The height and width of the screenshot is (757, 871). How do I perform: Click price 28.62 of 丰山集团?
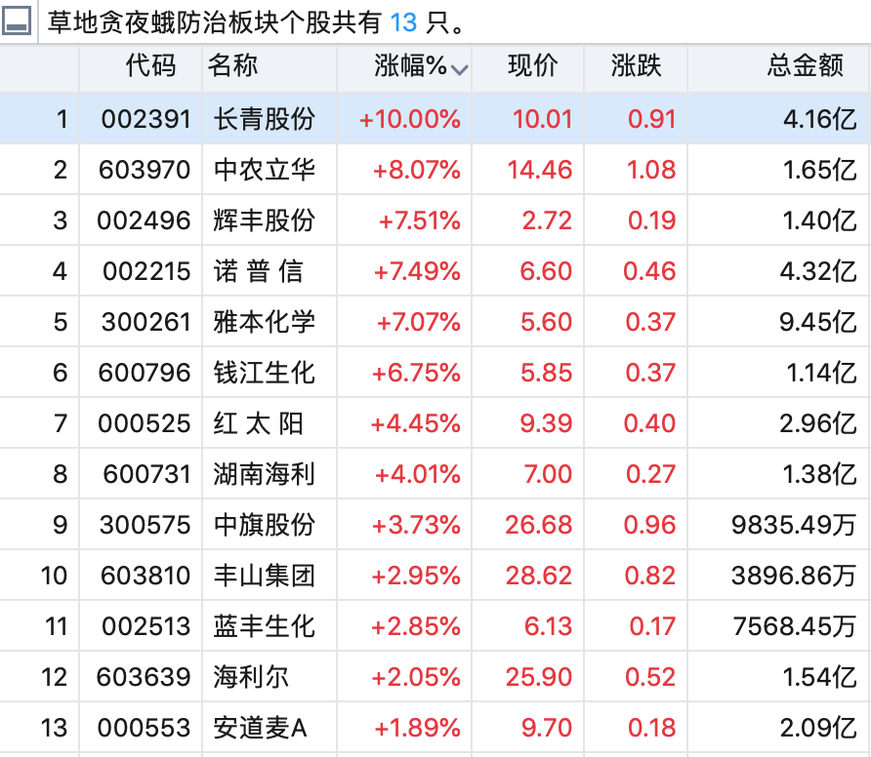click(539, 576)
